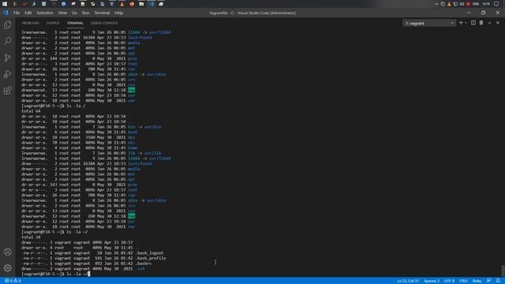
Task: Open the Accounts menu icon
Action: 8,252
